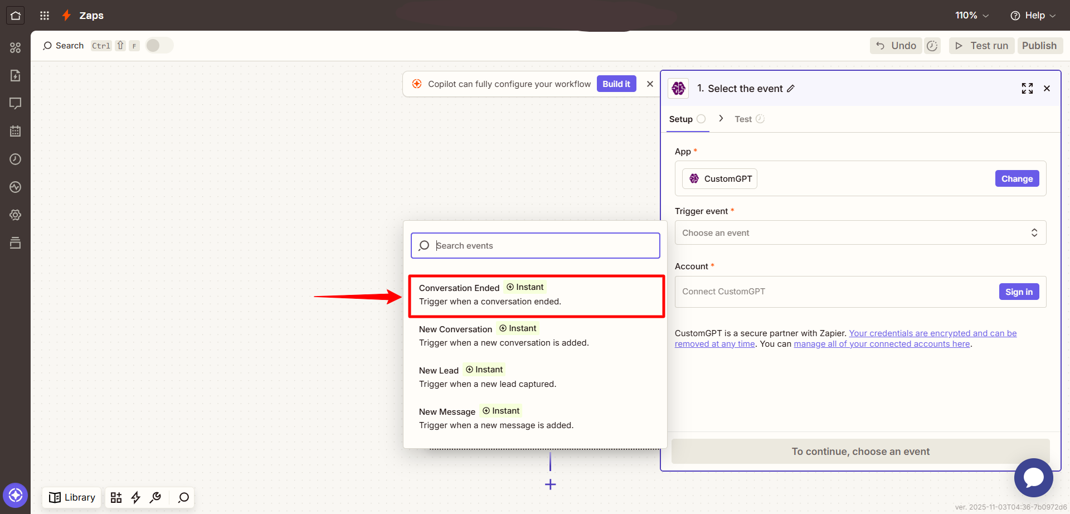The width and height of the screenshot is (1070, 514).
Task: Open the Zap history clock icon
Action: click(16, 159)
